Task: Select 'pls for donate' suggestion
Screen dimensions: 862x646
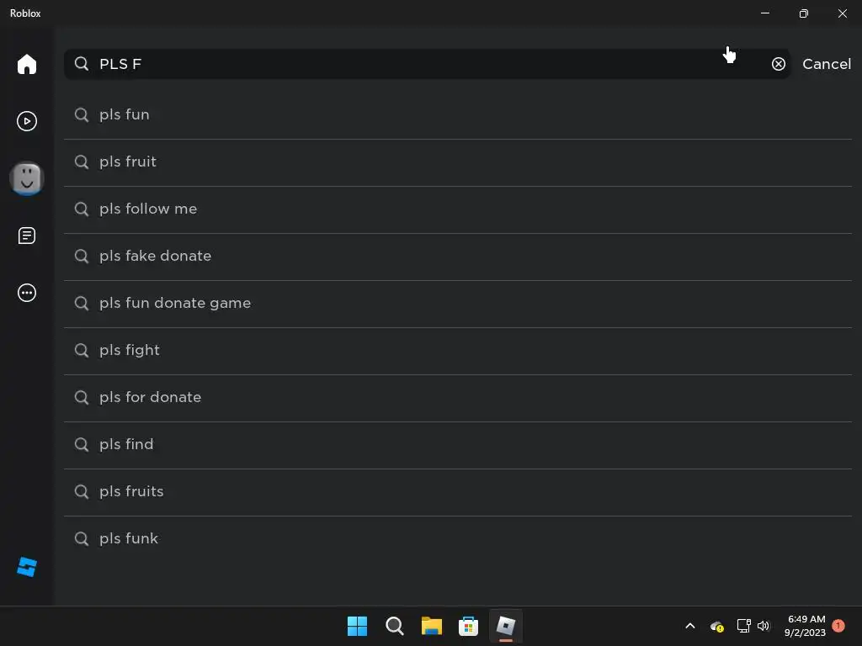Action: coord(458,398)
